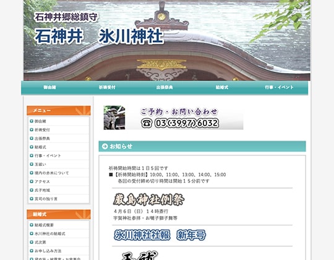Click the orange 結婚式 sidebar header
Image resolution: width=334 pixels, height=260 pixels.
tap(59, 214)
